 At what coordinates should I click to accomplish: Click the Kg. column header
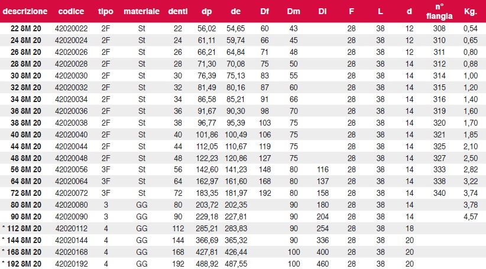coord(470,11)
